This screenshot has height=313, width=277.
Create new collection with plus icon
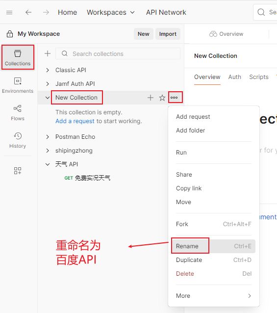(x=48, y=53)
